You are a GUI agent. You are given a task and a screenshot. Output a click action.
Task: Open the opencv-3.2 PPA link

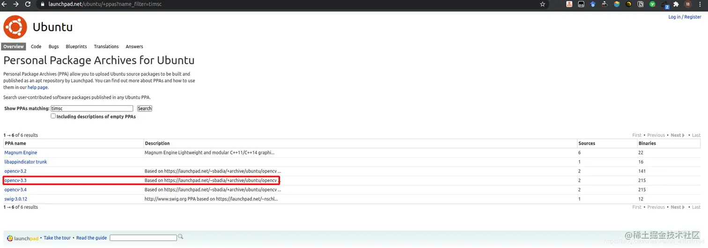[15, 171]
